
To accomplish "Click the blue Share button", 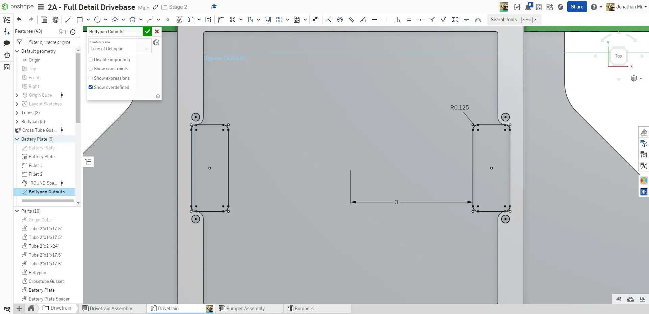I will pyautogui.click(x=577, y=7).
